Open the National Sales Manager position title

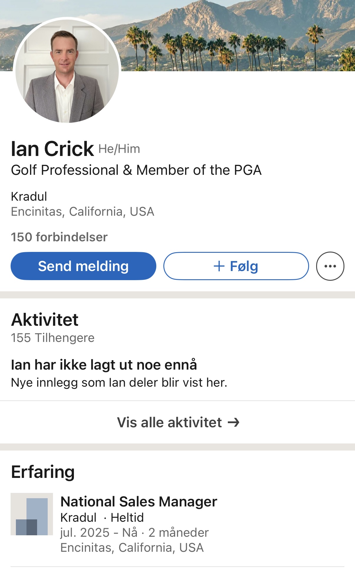(x=139, y=501)
